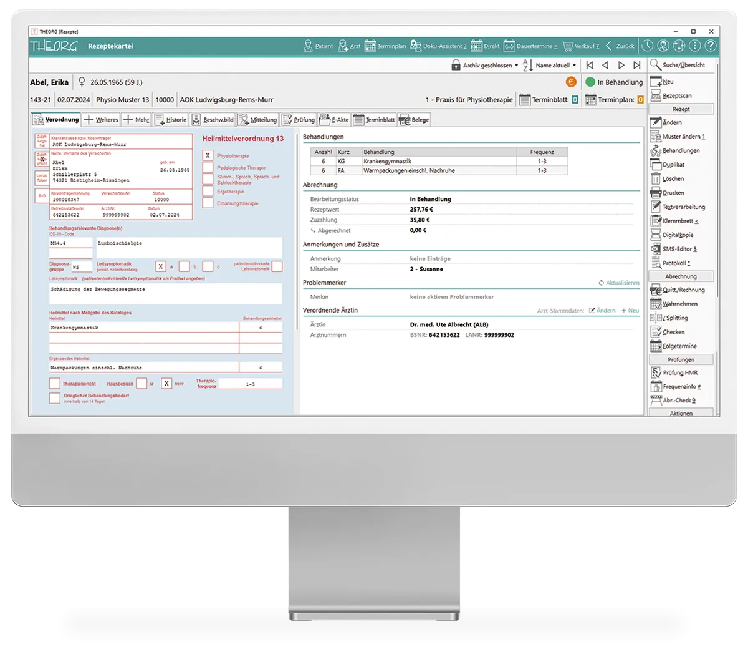The image size is (748, 667).
Task: Click Ändern link for Arzt-Stammdaten
Action: coord(602,311)
